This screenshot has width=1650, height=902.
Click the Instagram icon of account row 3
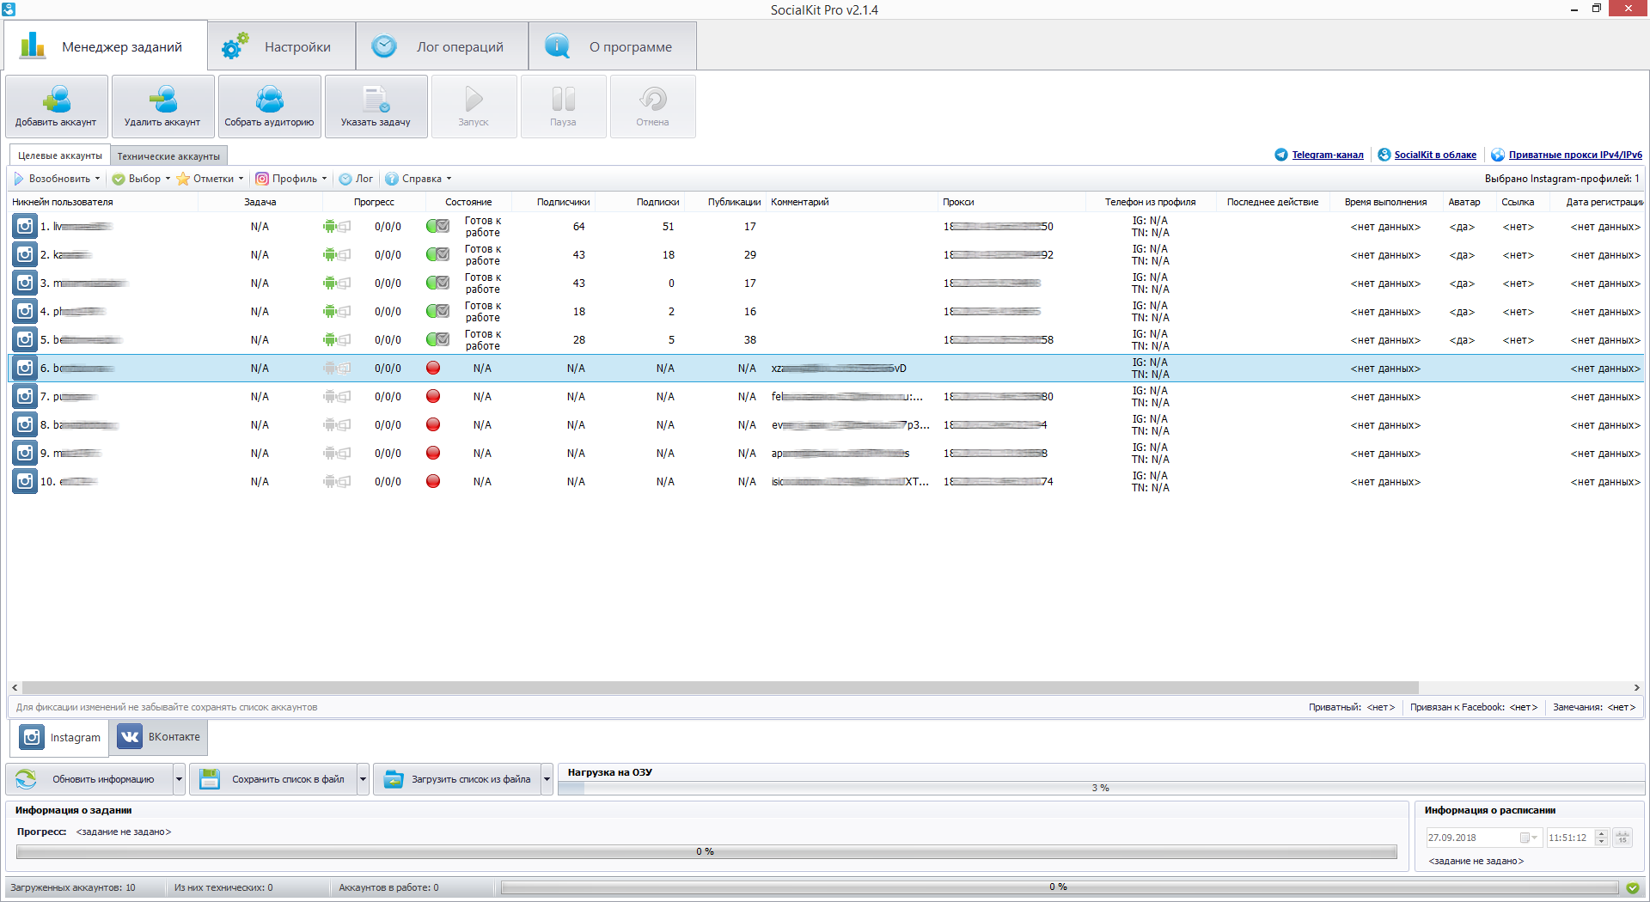click(x=25, y=283)
